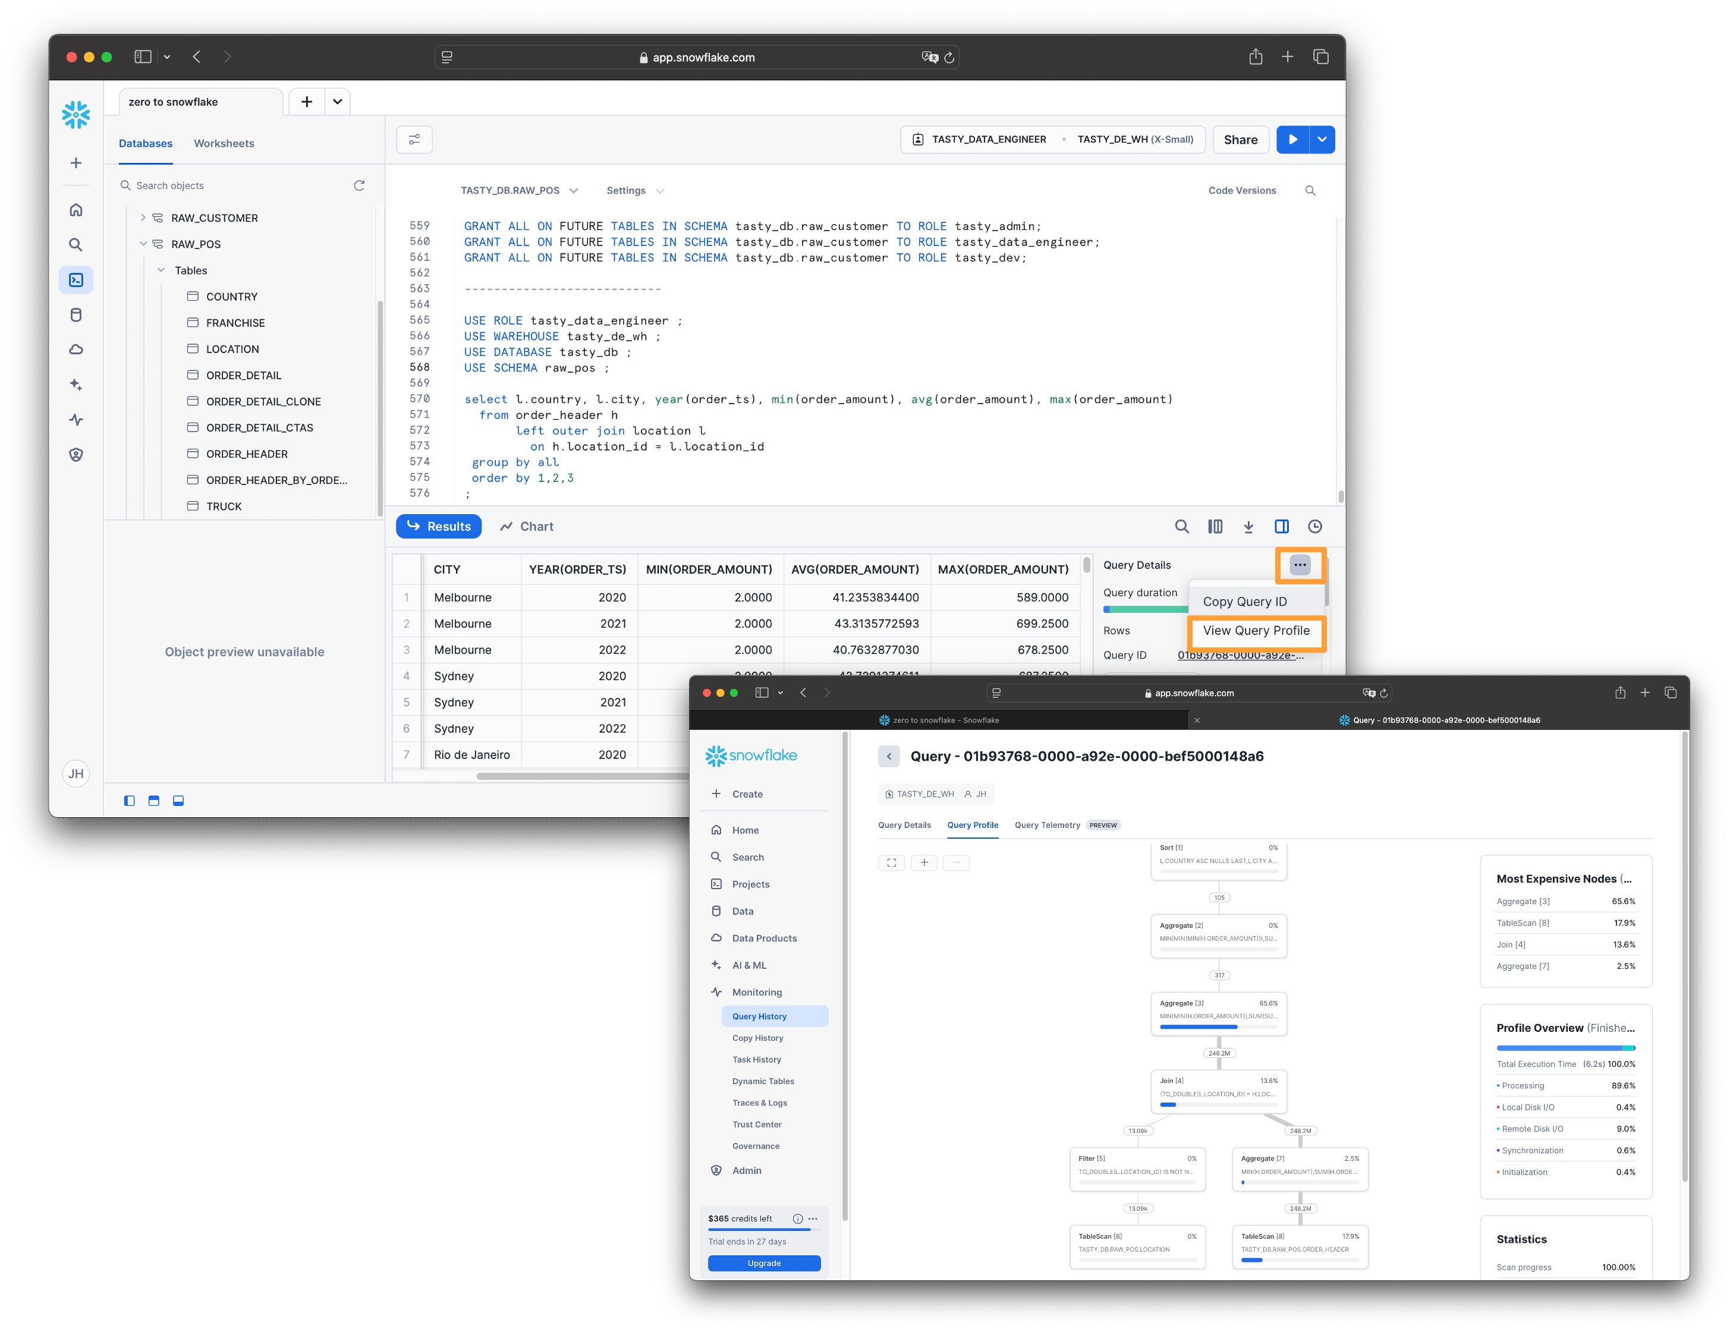Switch to the Worksheets tab
The width and height of the screenshot is (1730, 1332).
click(224, 143)
